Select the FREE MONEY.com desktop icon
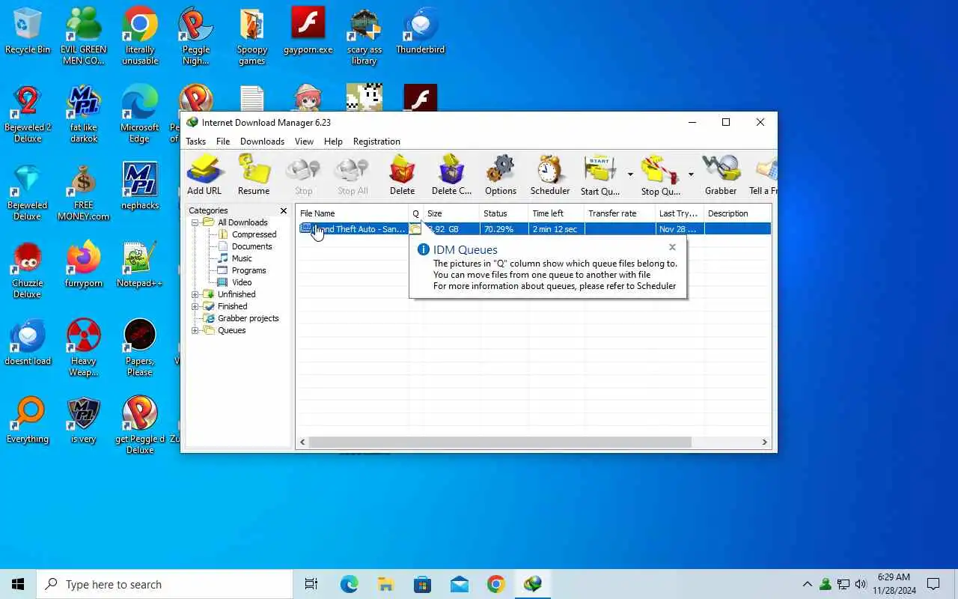This screenshot has height=599, width=958. click(x=84, y=192)
